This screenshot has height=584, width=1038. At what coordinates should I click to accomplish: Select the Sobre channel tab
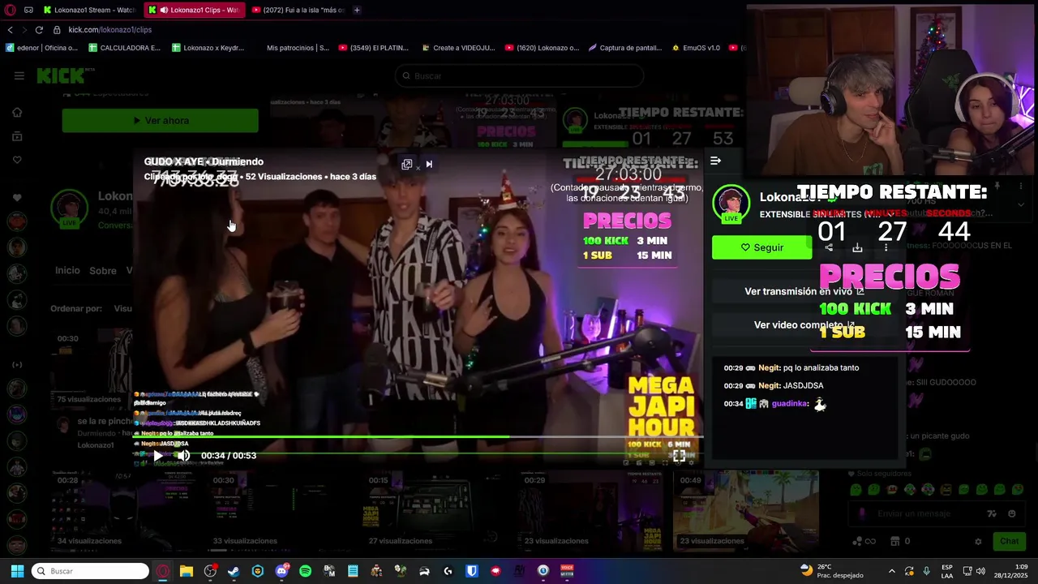(103, 270)
